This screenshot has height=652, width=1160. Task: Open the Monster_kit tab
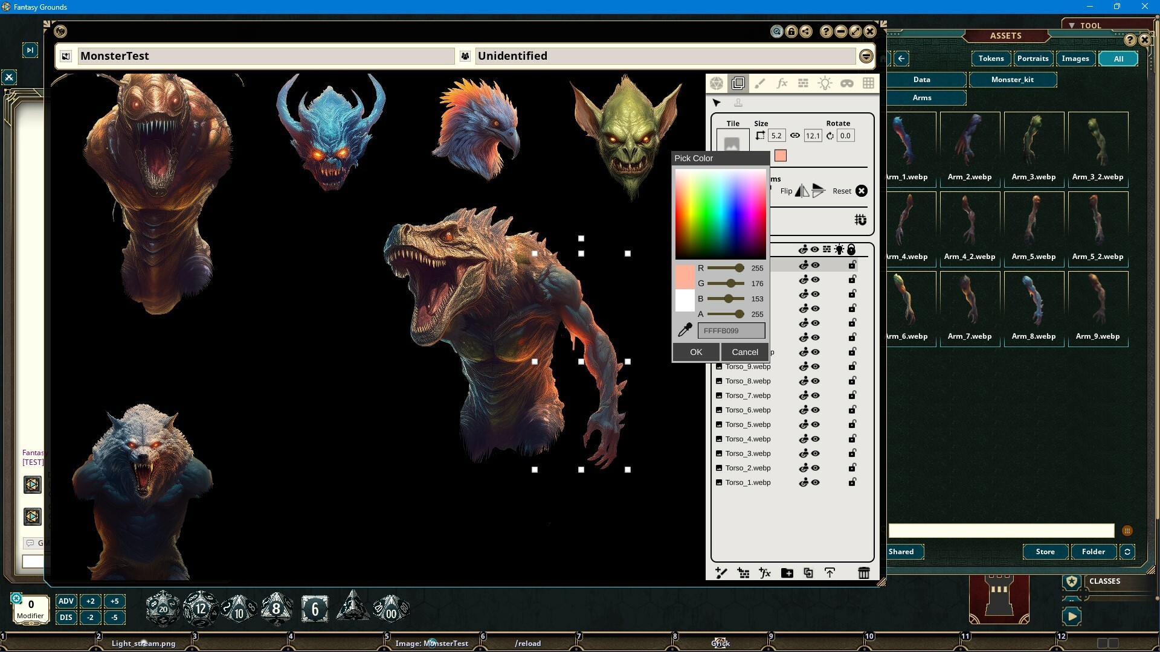pos(1013,79)
